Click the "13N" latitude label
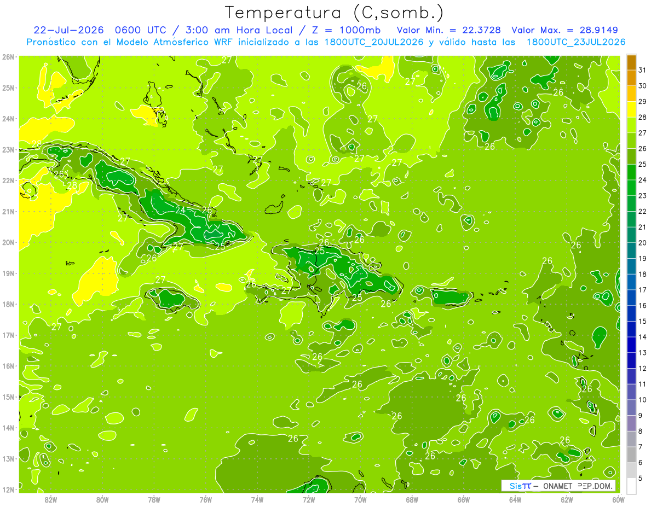This screenshot has width=657, height=507. pyautogui.click(x=8, y=459)
